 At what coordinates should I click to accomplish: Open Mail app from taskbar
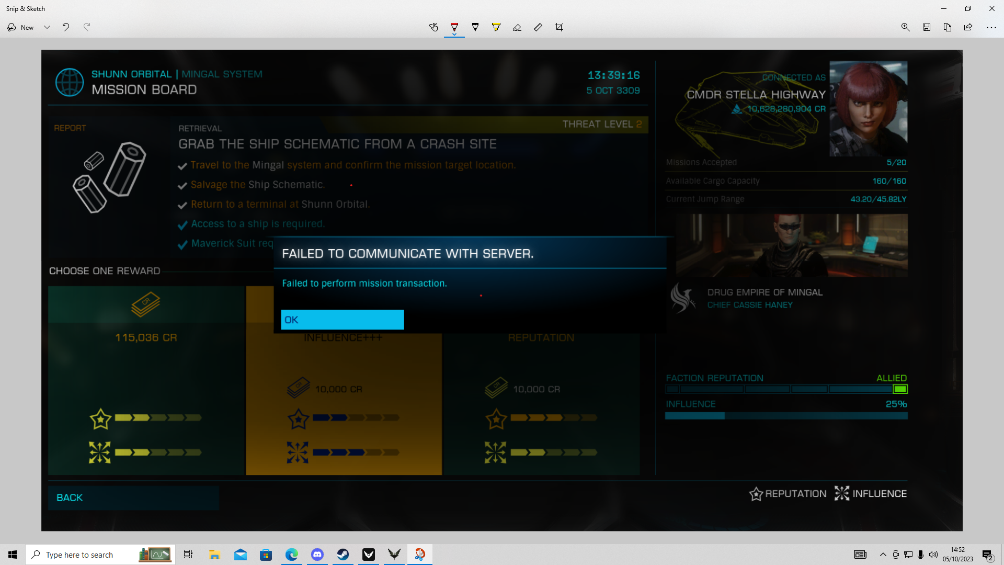click(240, 555)
